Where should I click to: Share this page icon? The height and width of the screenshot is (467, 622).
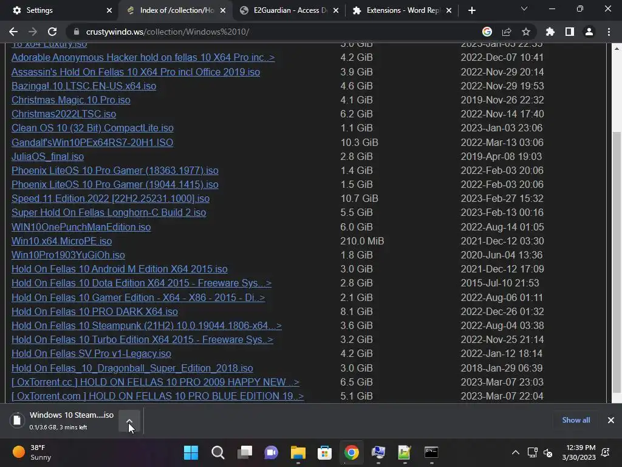pos(507,32)
